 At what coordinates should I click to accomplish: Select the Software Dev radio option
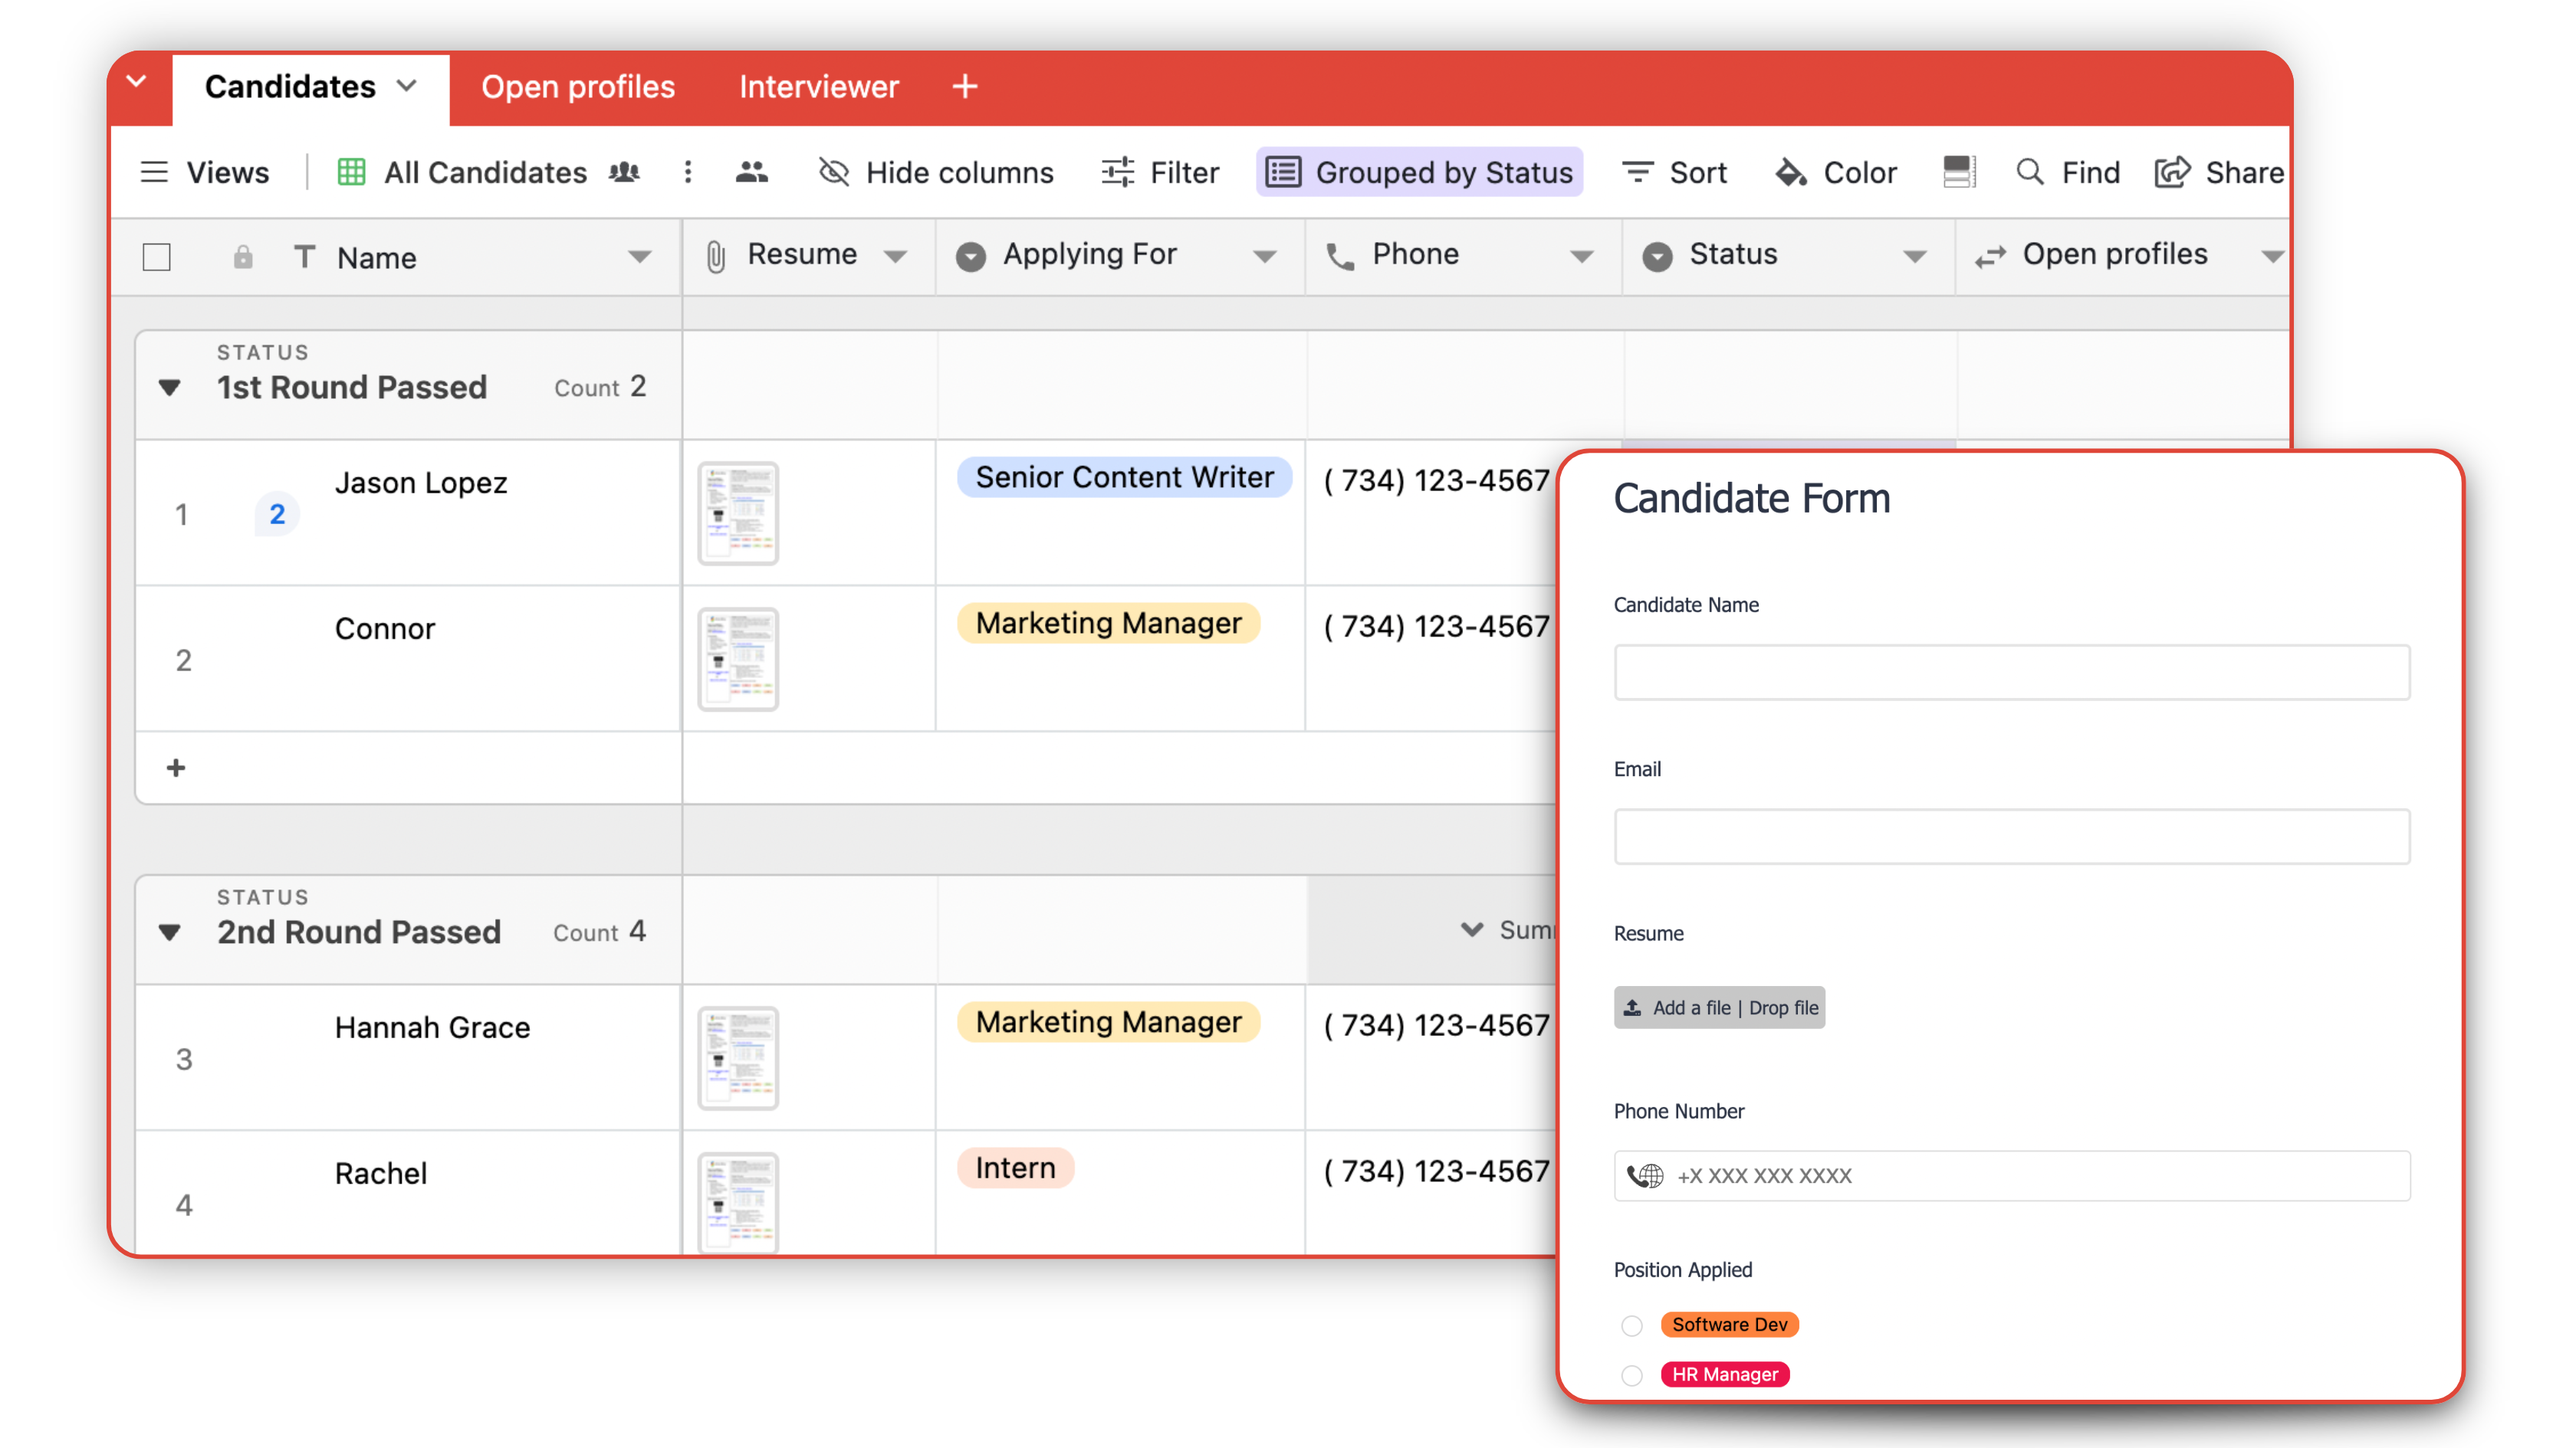[x=1632, y=1325]
